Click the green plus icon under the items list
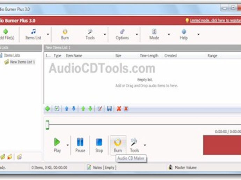The height and width of the screenshot is (180, 241). point(48,109)
